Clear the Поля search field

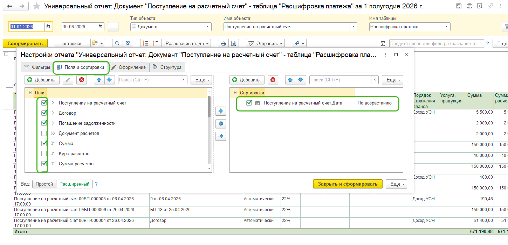[x=183, y=80]
